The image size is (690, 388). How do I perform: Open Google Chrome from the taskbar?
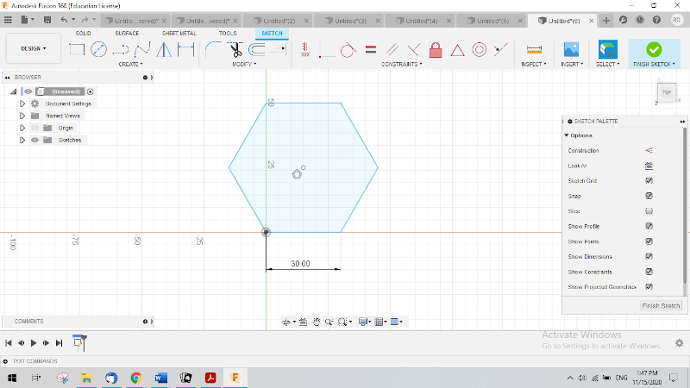136,378
